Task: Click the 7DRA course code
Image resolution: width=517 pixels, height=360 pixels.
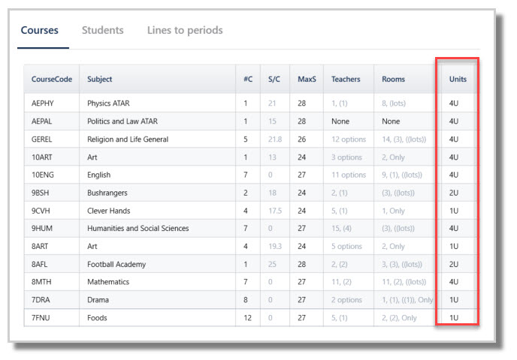Action: click(41, 300)
